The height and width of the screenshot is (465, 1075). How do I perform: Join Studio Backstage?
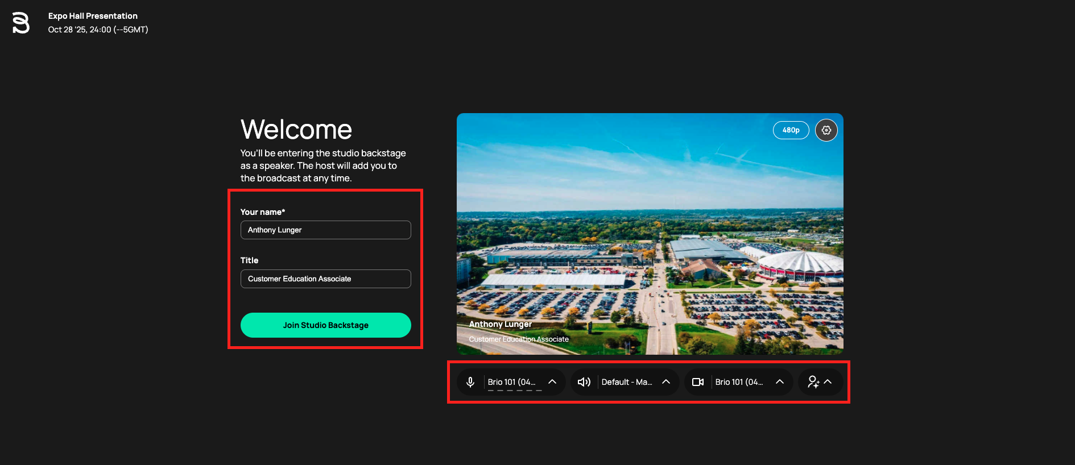(x=326, y=325)
